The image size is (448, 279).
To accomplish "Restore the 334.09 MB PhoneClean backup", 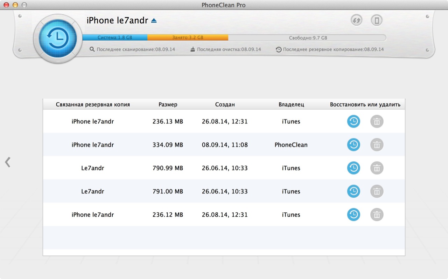I will (x=353, y=145).
